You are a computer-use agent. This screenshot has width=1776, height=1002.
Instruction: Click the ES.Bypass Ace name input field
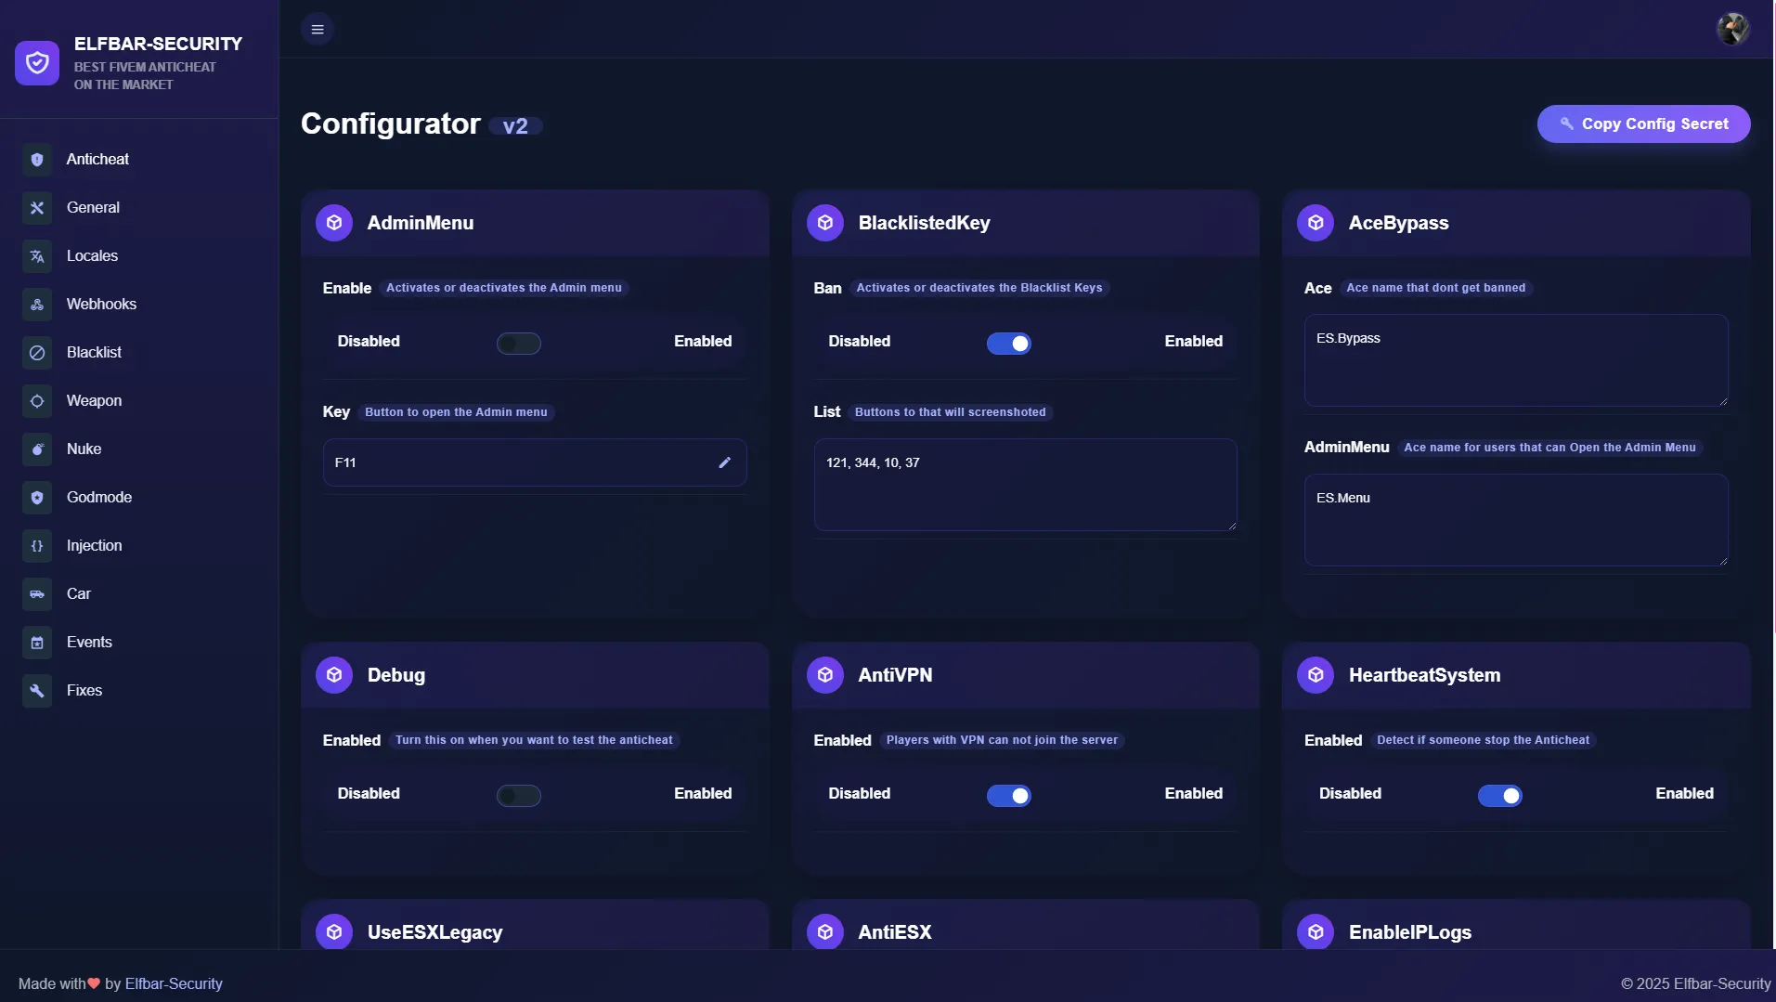[x=1514, y=360]
